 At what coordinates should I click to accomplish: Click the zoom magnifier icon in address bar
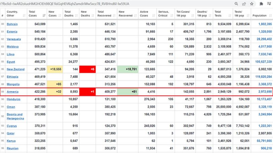[x=236, y=4]
